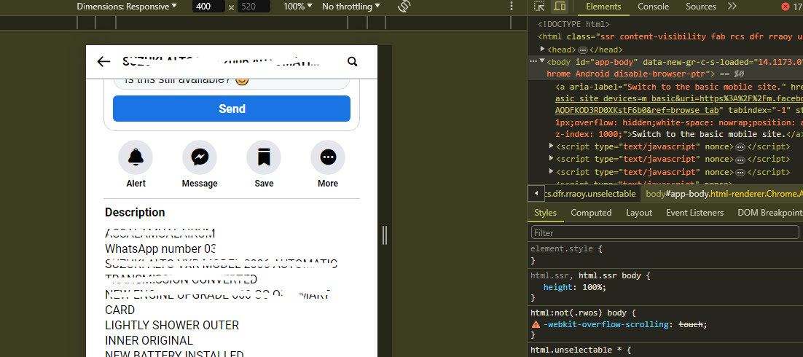The image size is (803, 357).
Task: Click the Description heading
Action: pyautogui.click(x=135, y=213)
